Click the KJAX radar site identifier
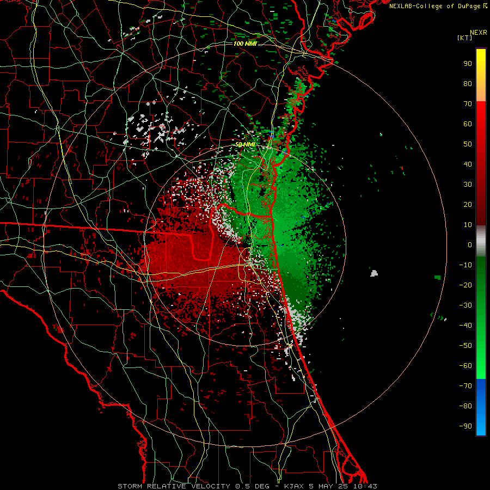Screen dimensions: 490x490 [x=295, y=486]
